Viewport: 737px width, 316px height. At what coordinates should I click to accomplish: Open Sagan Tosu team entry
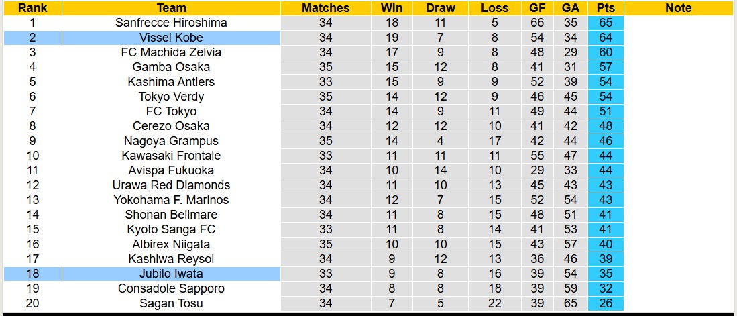coord(171,303)
